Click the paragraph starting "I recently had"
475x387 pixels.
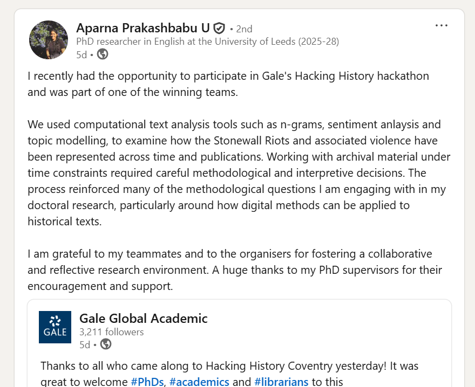(228, 84)
